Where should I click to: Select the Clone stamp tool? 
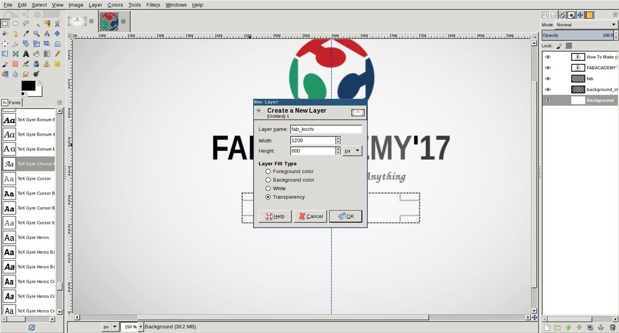click(x=47, y=64)
